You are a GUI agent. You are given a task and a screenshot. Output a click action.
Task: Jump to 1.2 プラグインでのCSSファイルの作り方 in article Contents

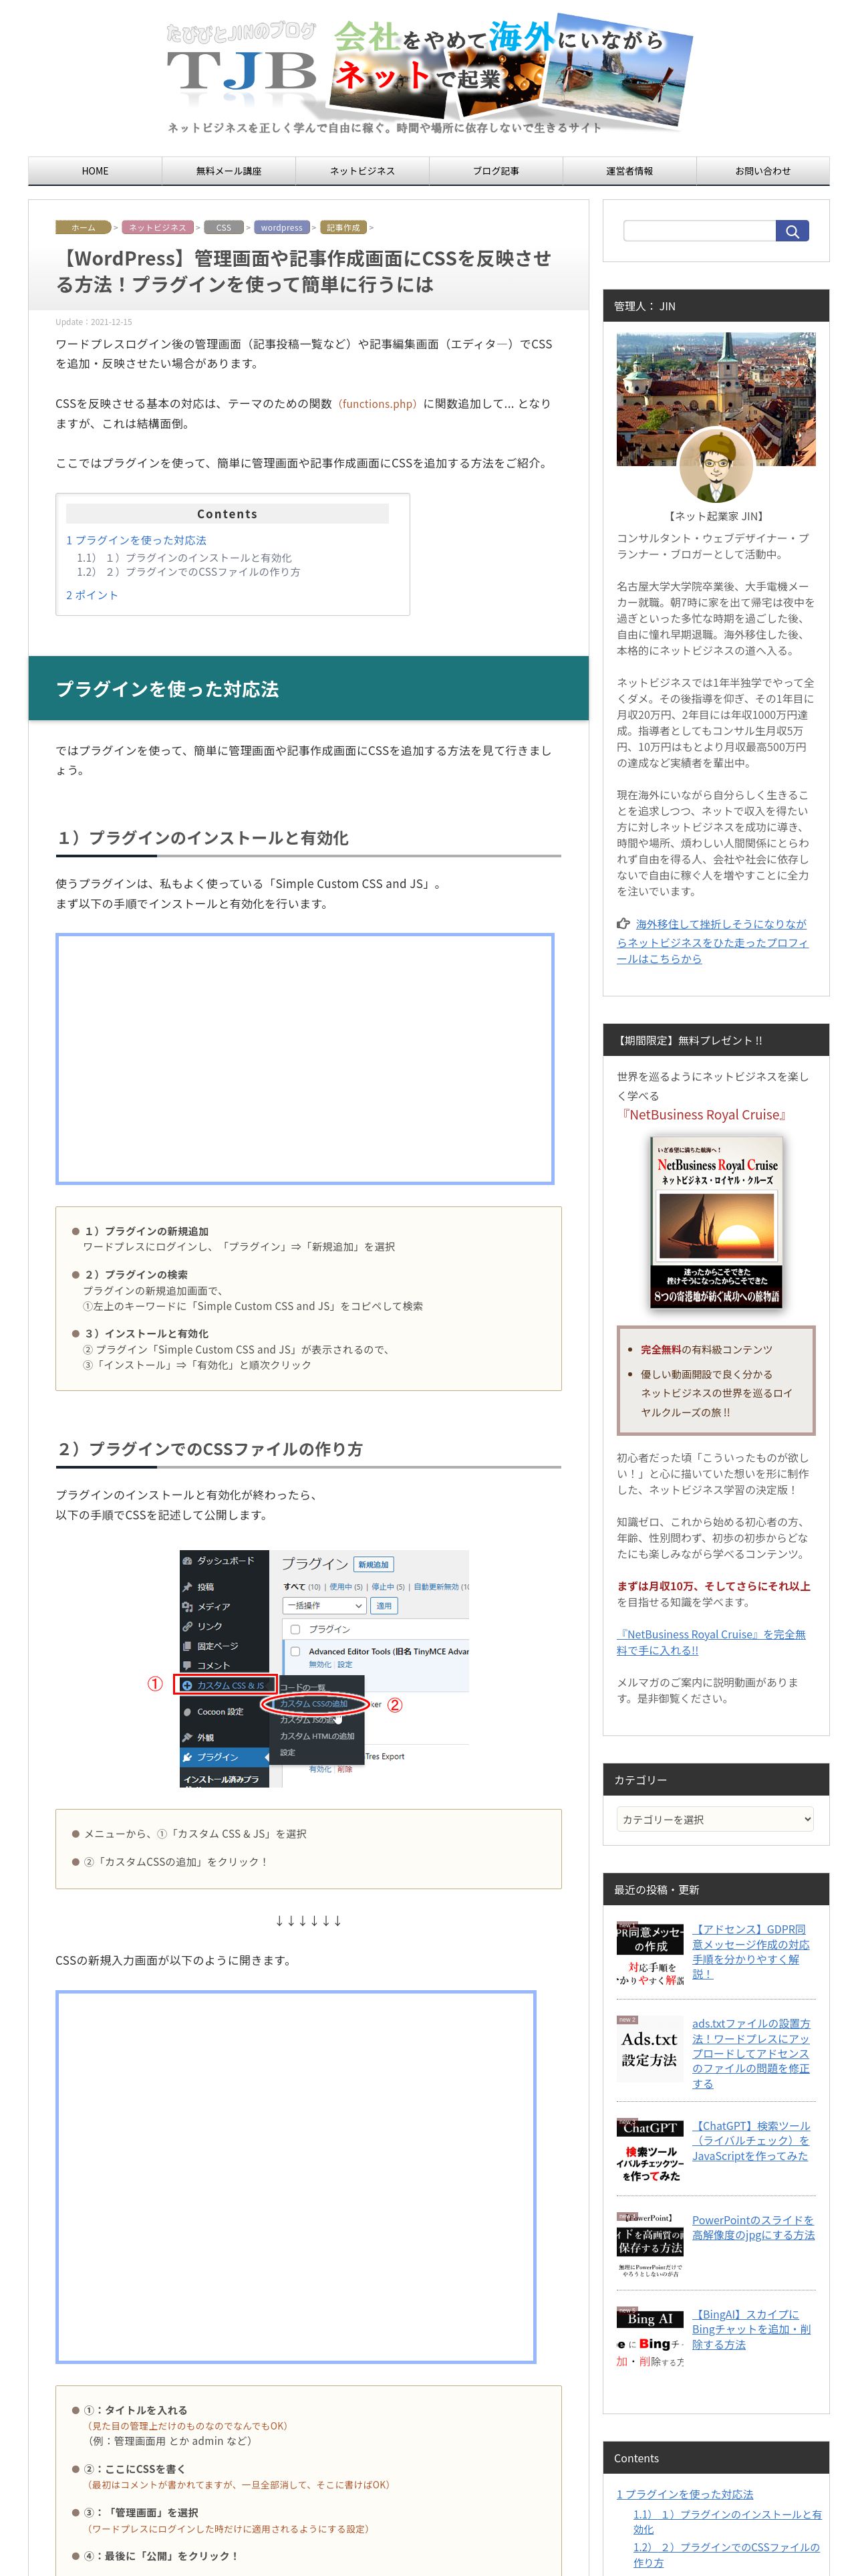click(189, 572)
